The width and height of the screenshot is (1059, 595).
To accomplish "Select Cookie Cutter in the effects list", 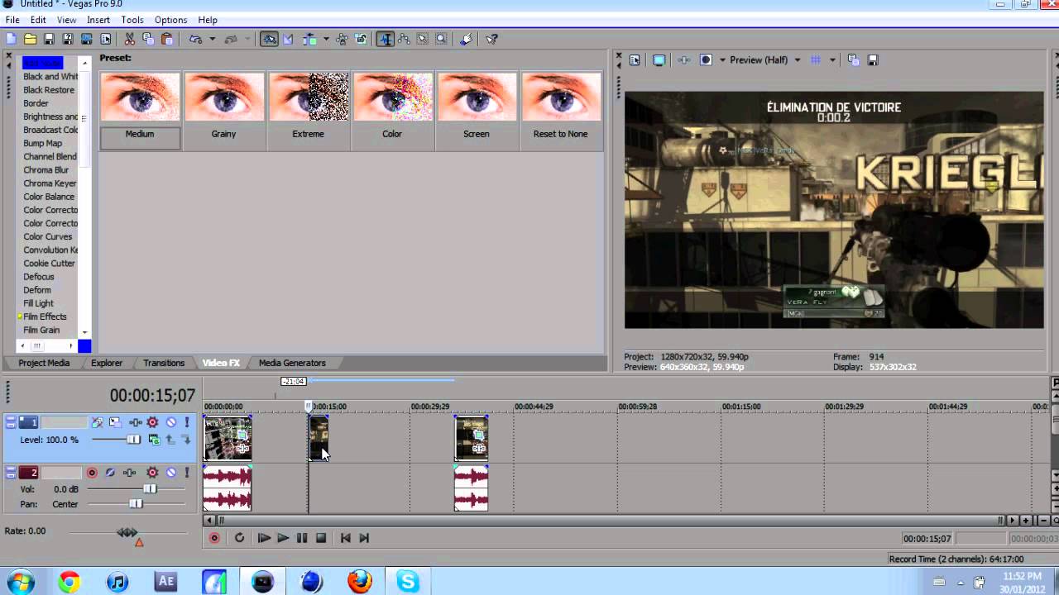I will [49, 264].
